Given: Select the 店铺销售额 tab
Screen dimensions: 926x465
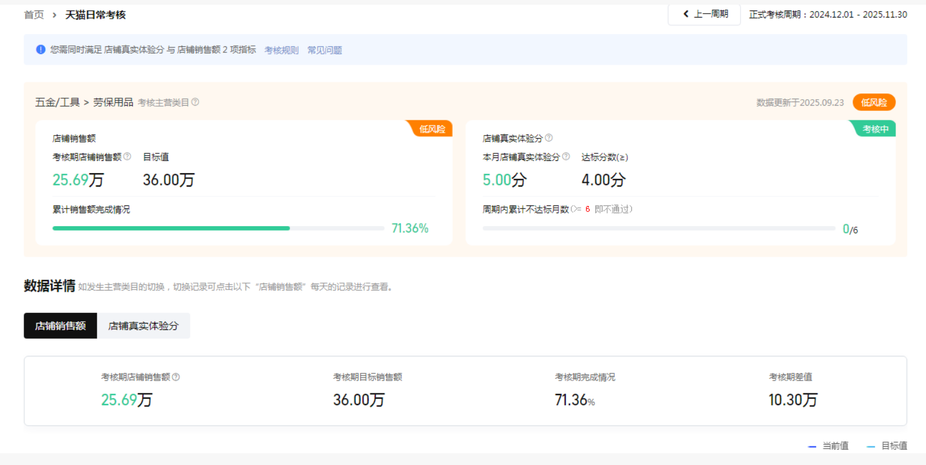Looking at the screenshot, I should coord(60,326).
